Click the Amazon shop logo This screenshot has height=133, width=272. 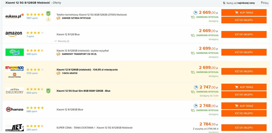[14, 34]
